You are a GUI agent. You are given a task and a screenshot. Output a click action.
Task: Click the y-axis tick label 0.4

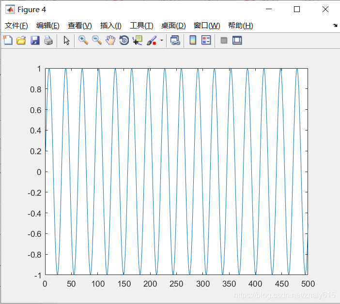pos(35,130)
